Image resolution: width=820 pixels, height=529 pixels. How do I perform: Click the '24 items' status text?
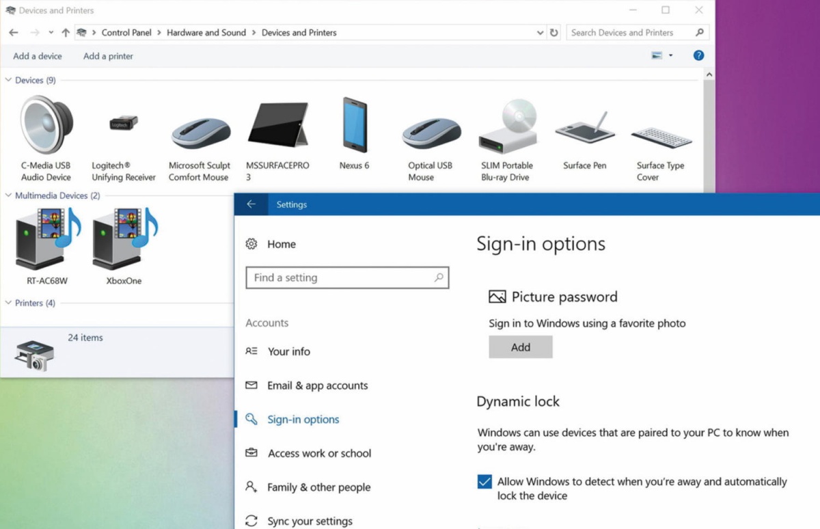point(85,338)
